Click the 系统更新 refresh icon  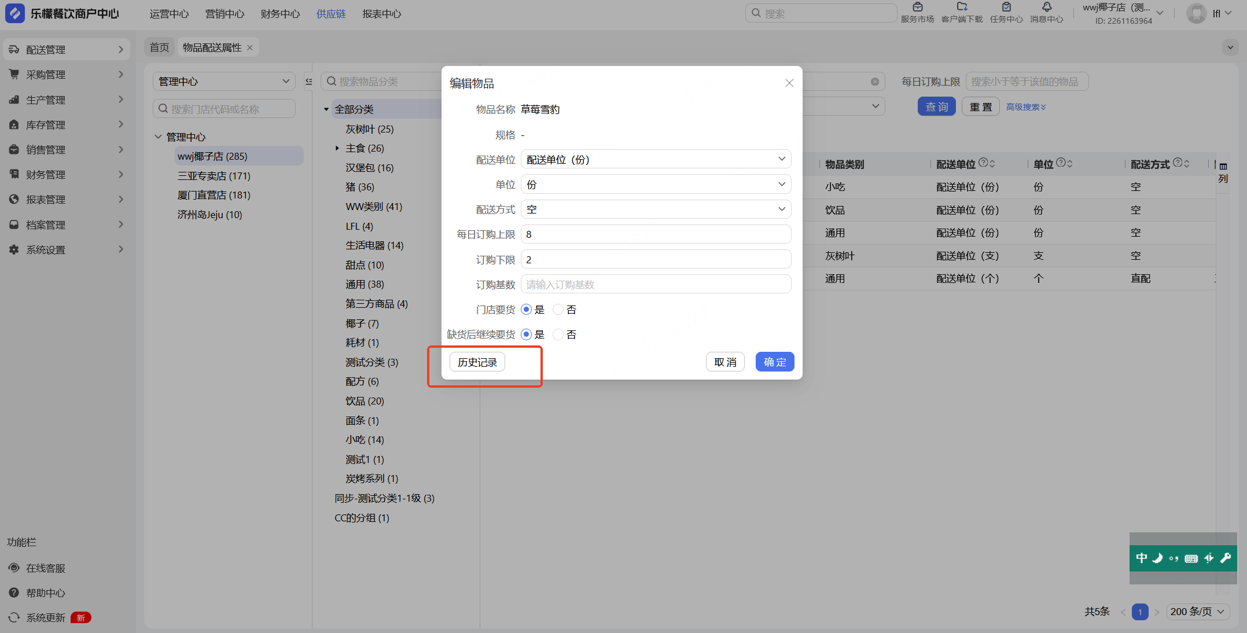(x=14, y=617)
